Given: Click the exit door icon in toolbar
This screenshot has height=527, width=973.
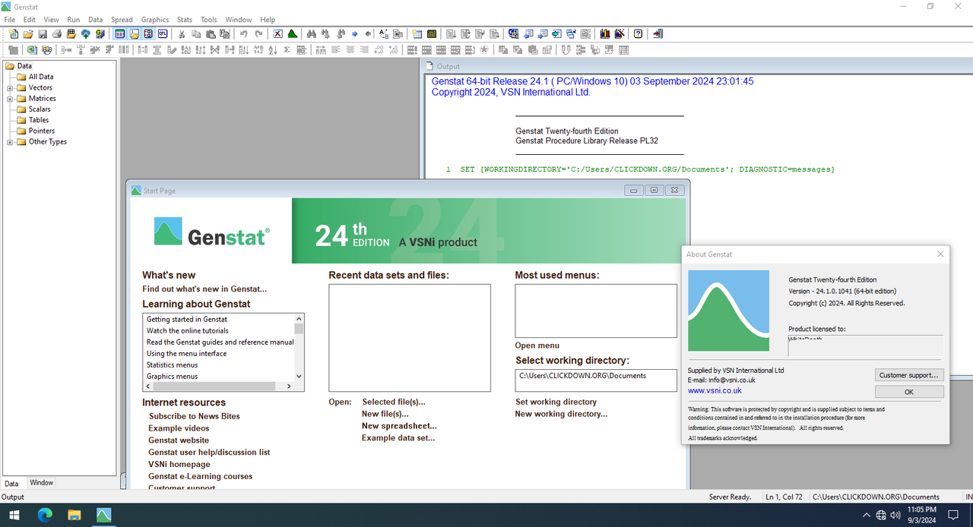Looking at the screenshot, I should point(658,34).
